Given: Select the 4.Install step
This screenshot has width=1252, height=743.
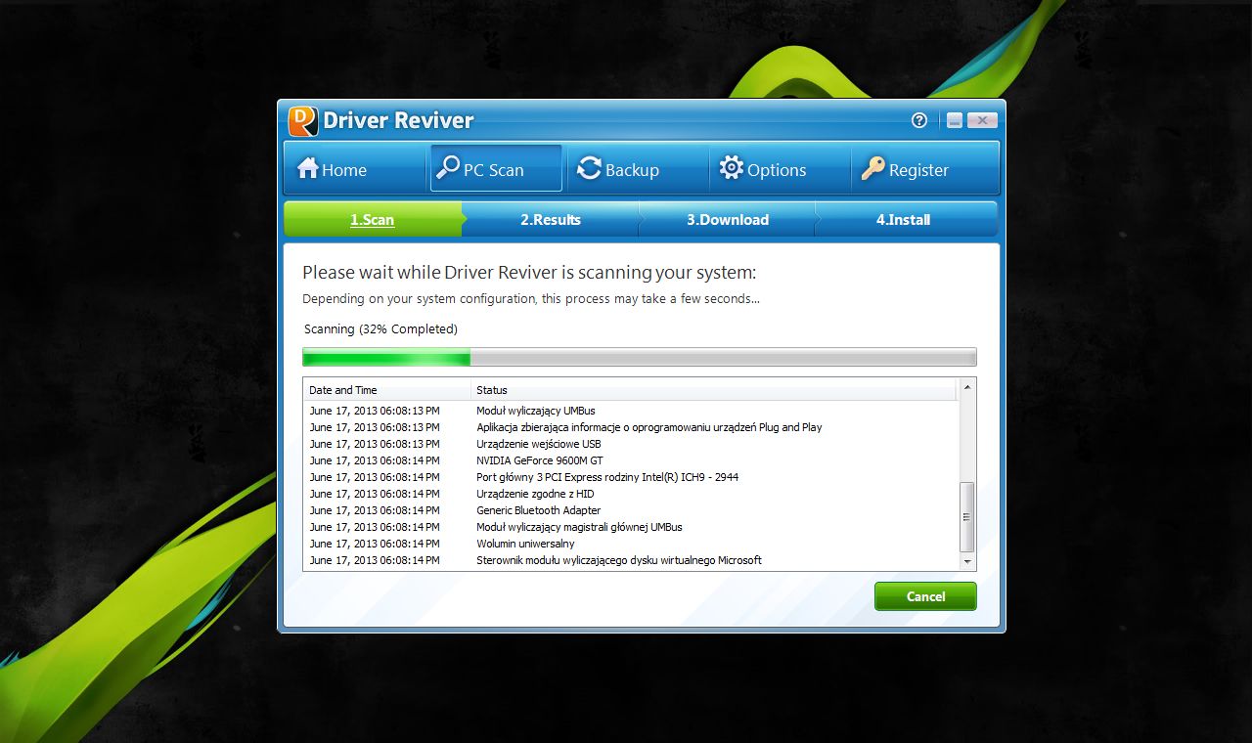Looking at the screenshot, I should (x=903, y=220).
